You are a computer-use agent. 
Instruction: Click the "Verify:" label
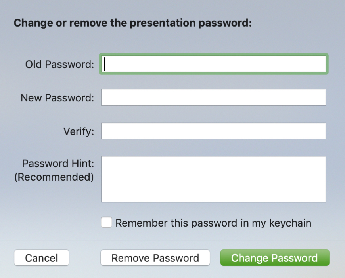click(x=79, y=131)
